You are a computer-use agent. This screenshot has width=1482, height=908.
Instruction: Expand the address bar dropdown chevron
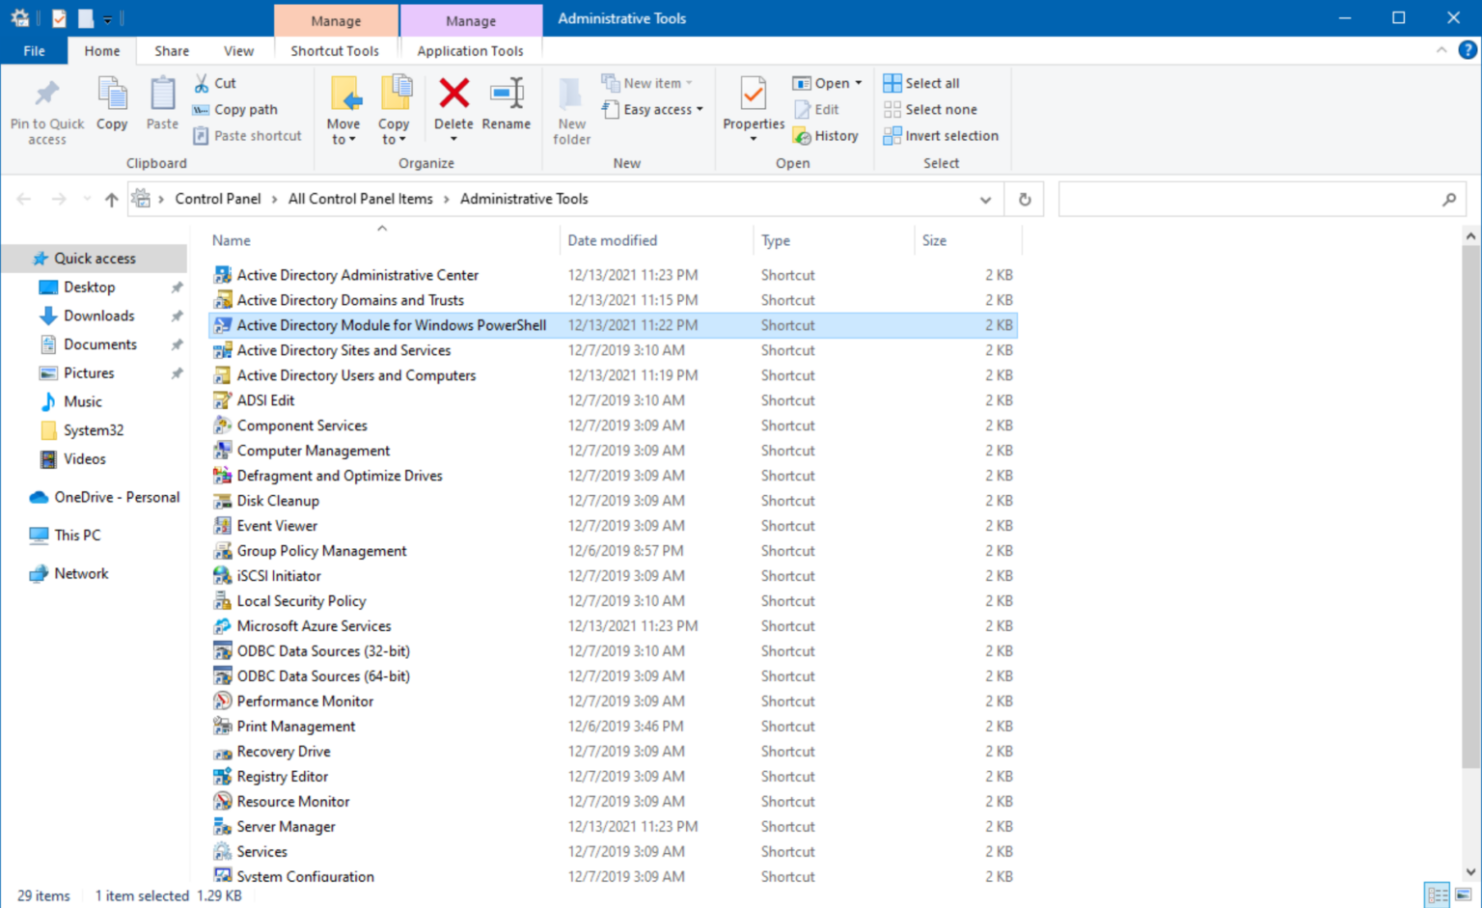[x=985, y=199]
